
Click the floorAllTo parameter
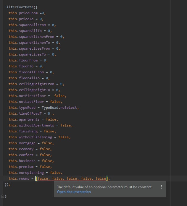(x=29, y=78)
